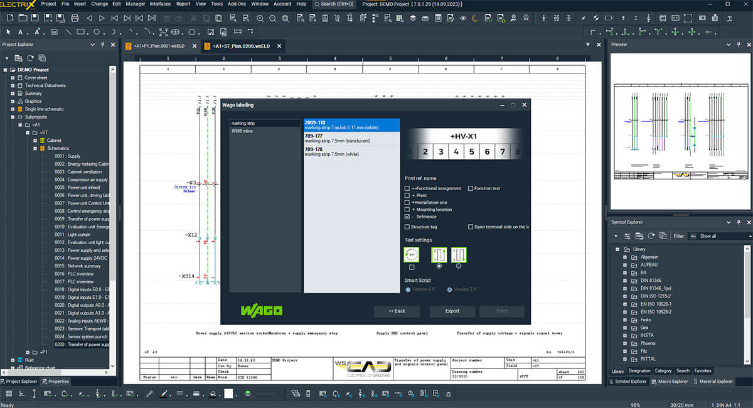Enable the Plant checkbox
The height and width of the screenshot is (408, 753).
point(407,195)
